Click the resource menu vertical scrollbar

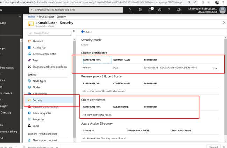(x=74, y=89)
